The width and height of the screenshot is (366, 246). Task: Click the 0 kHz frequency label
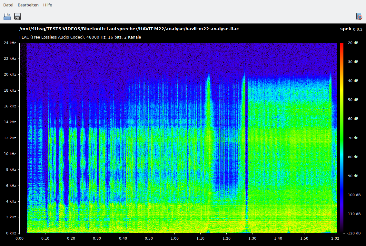11,233
